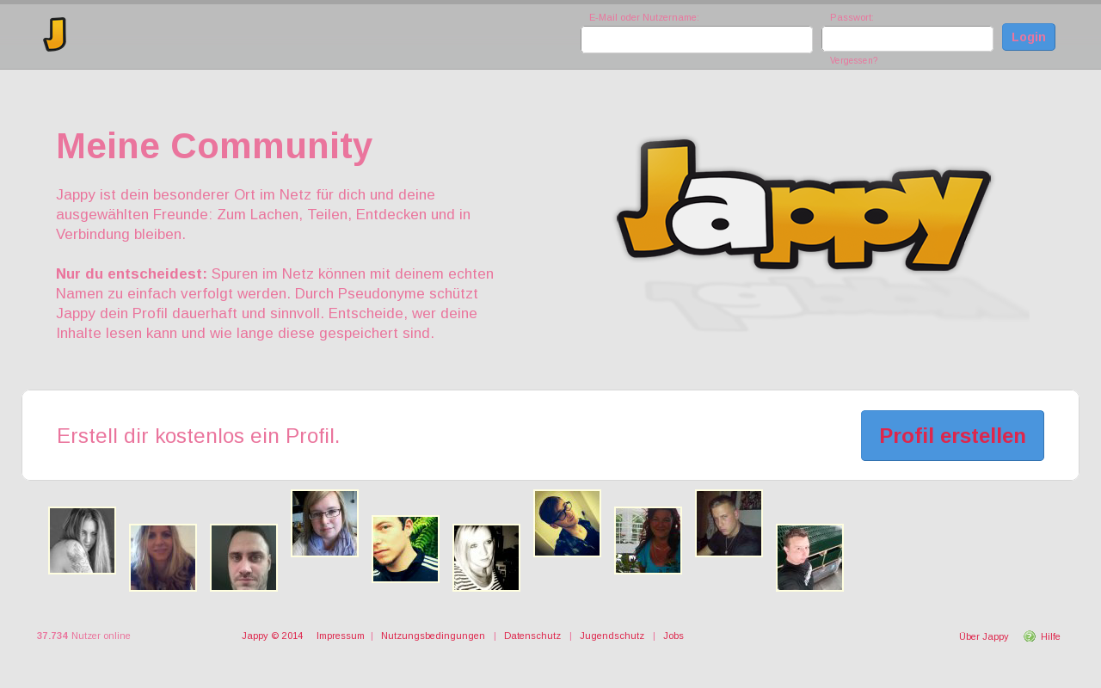Screen dimensions: 1101x688
Task: Click the green Hilfe help icon
Action: [x=1030, y=636]
